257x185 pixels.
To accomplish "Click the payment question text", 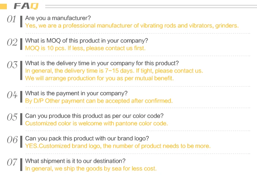I will (76, 93).
